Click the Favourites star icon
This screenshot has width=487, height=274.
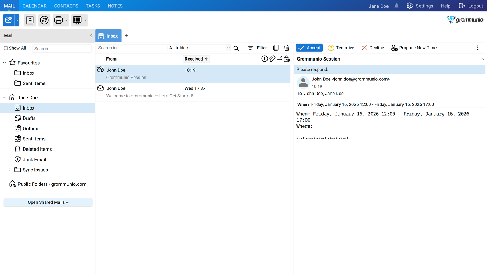pyautogui.click(x=12, y=63)
